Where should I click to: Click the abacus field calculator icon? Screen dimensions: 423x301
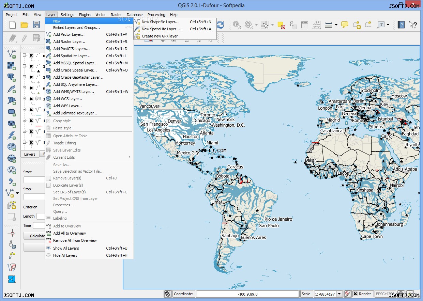[317, 25]
